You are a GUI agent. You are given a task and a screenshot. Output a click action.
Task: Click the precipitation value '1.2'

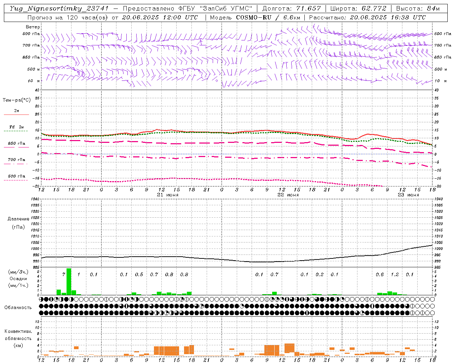395,274
